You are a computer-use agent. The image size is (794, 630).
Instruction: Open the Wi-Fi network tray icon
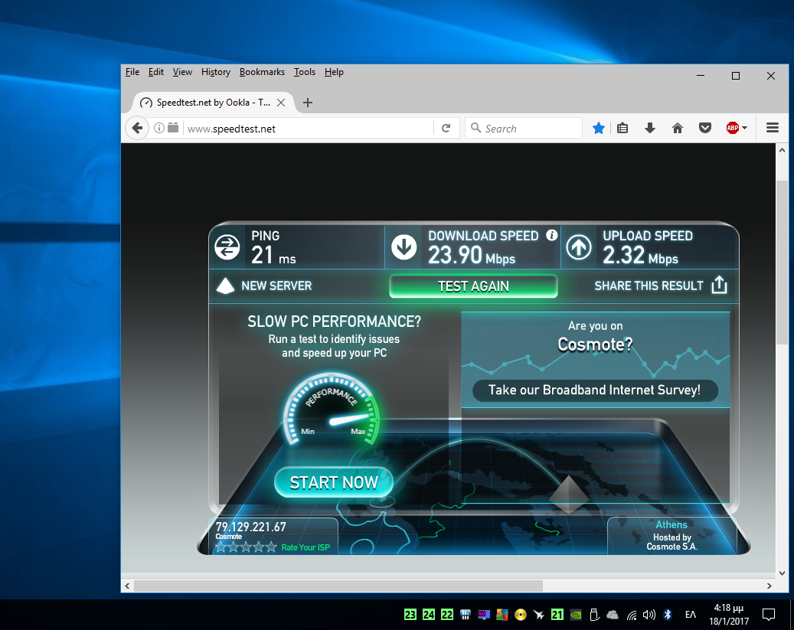click(632, 615)
